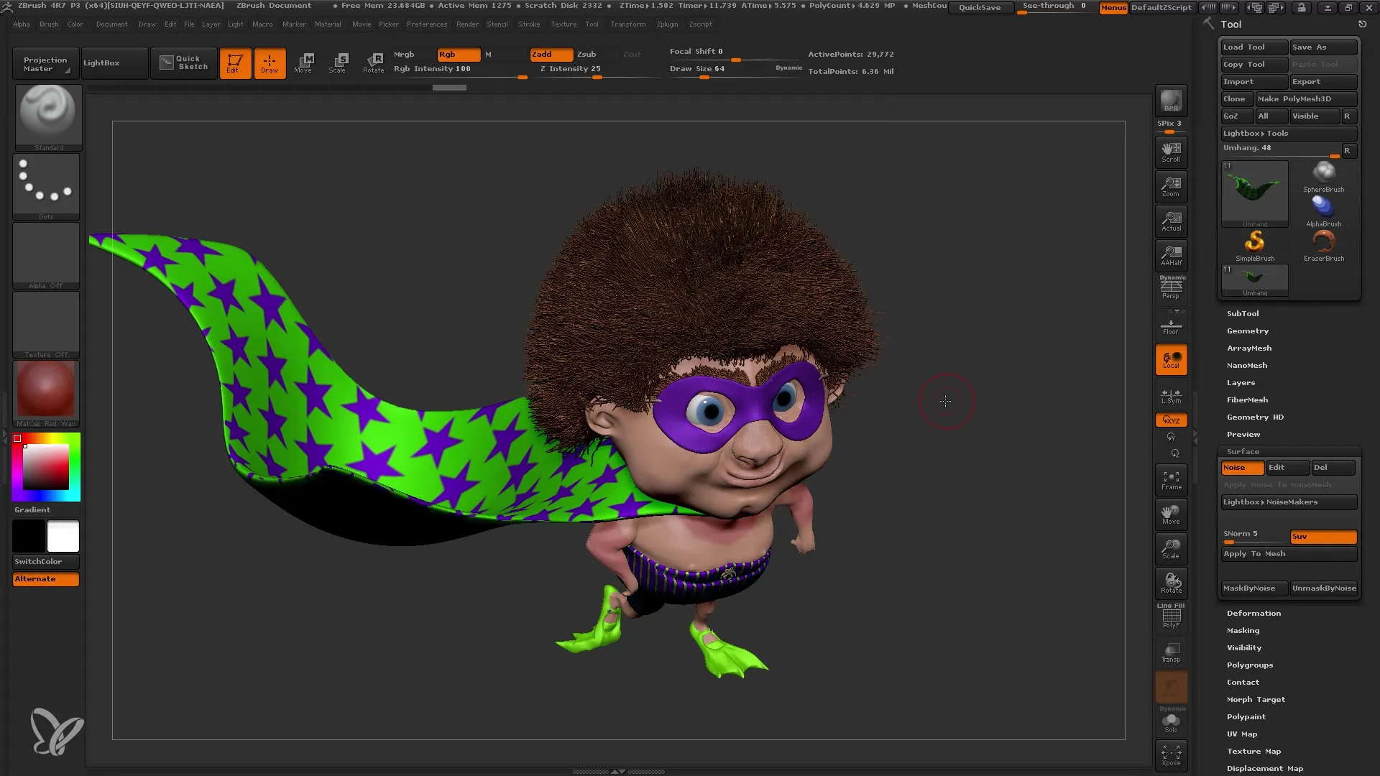1380x776 pixels.
Task: Expand the UV Map subpanel
Action: pos(1241,734)
